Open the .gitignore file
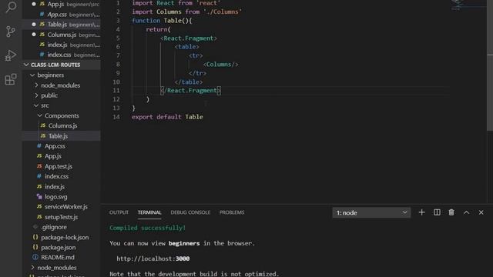The image size is (493, 277). point(62,227)
